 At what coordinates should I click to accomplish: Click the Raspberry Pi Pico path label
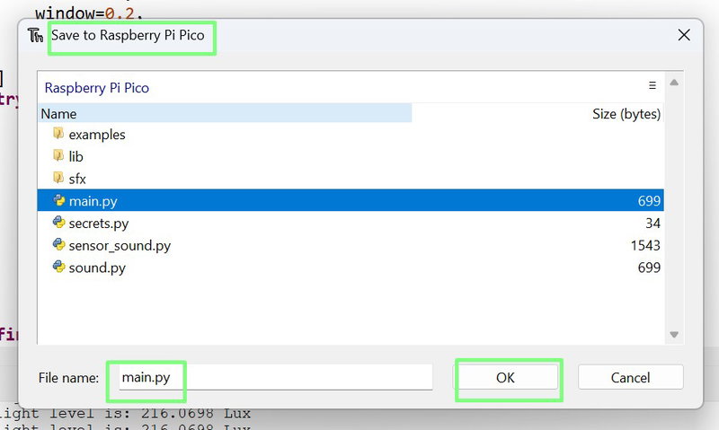pyautogui.click(x=97, y=87)
